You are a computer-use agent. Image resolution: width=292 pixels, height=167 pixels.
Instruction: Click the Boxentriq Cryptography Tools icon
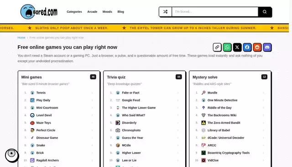click(203, 153)
